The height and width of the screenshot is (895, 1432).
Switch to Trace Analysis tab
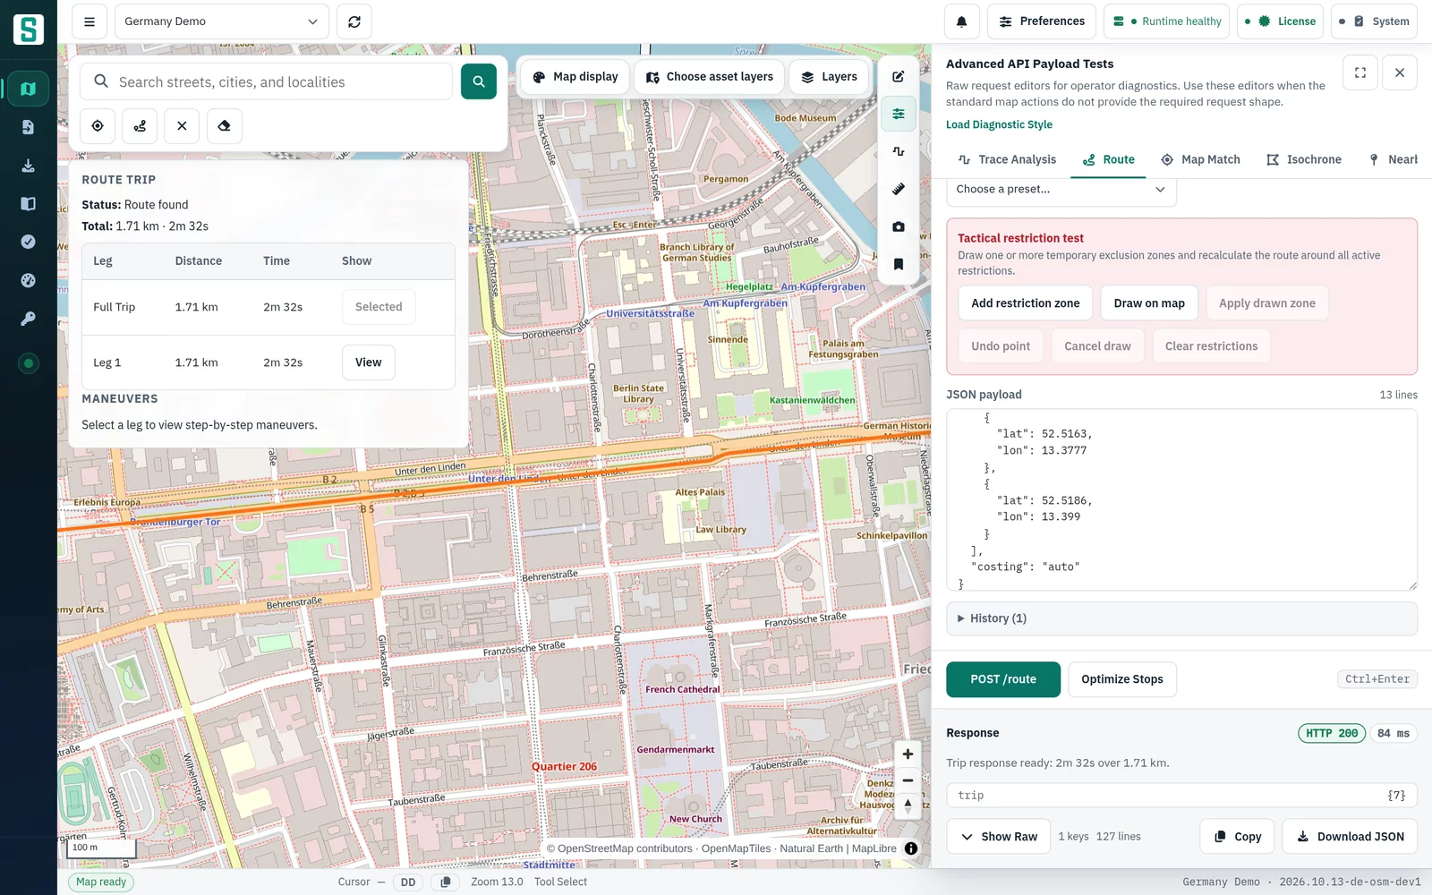click(1007, 159)
